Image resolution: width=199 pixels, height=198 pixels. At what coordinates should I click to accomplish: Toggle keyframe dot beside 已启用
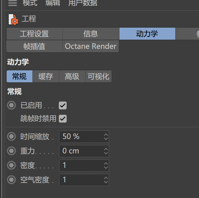pos(11,105)
